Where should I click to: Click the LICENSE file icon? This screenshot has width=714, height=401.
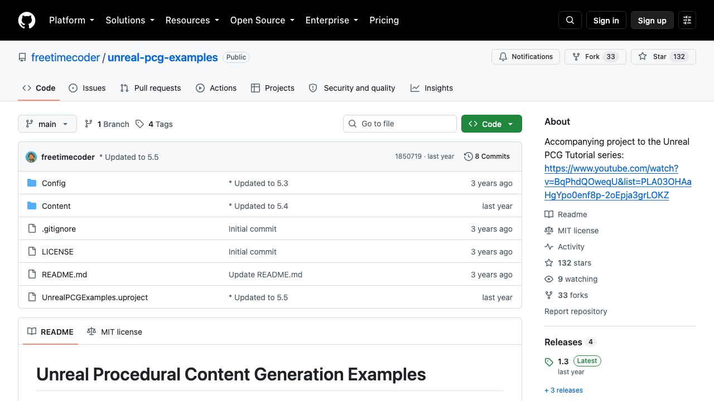pyautogui.click(x=32, y=252)
